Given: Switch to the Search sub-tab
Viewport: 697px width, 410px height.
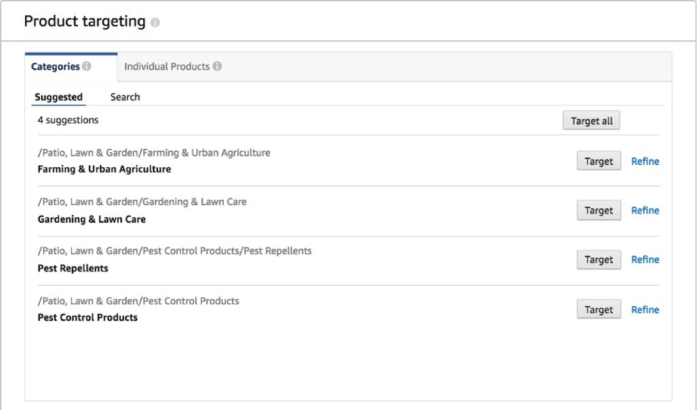Looking at the screenshot, I should (125, 97).
